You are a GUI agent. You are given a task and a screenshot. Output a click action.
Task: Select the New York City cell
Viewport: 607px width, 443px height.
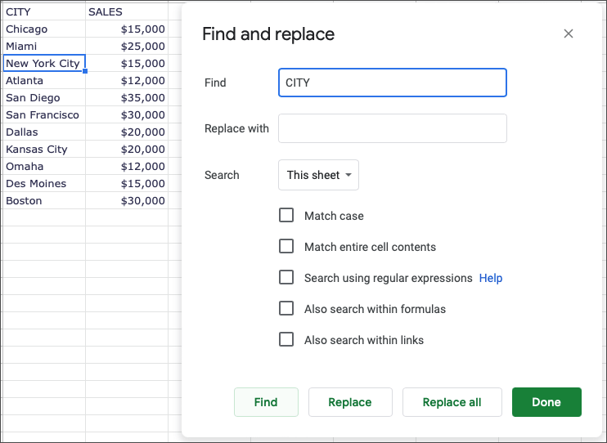tap(44, 63)
